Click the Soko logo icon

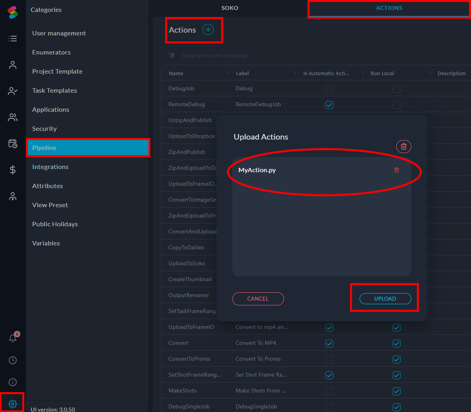(x=13, y=12)
